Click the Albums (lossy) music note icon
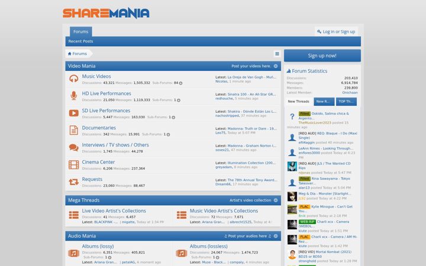 tap(73, 253)
